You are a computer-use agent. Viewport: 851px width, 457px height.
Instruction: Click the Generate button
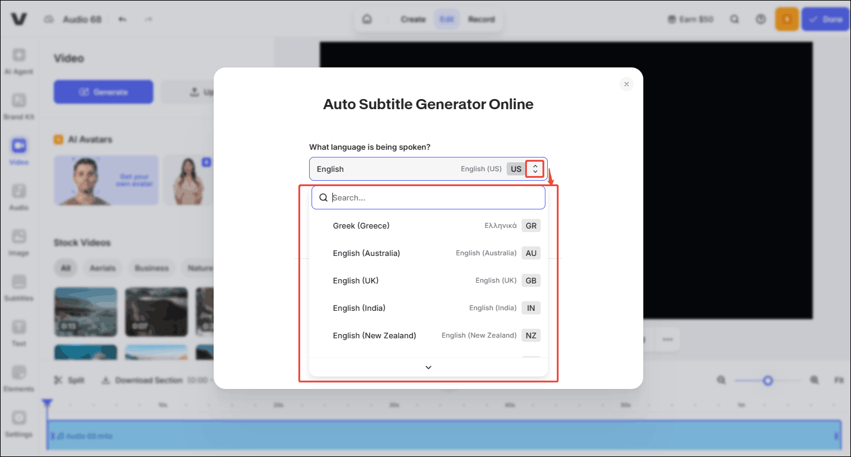coord(103,92)
